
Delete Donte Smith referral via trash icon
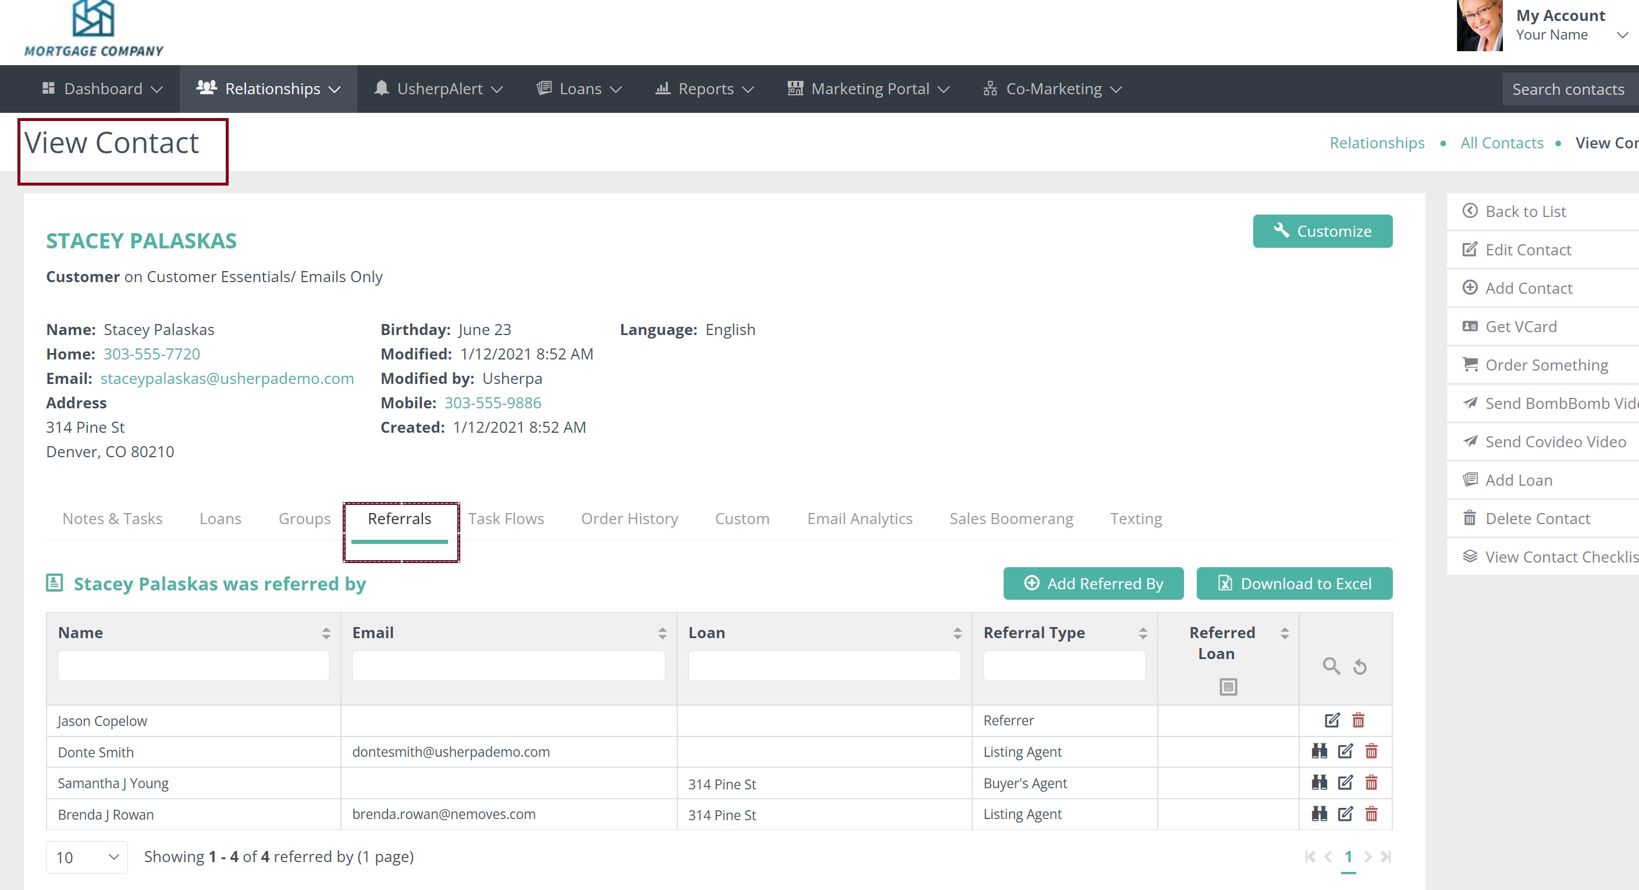coord(1371,752)
